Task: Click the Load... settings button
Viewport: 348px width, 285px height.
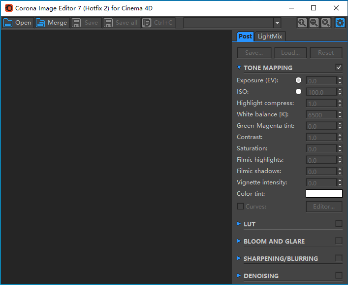Action: coord(290,53)
